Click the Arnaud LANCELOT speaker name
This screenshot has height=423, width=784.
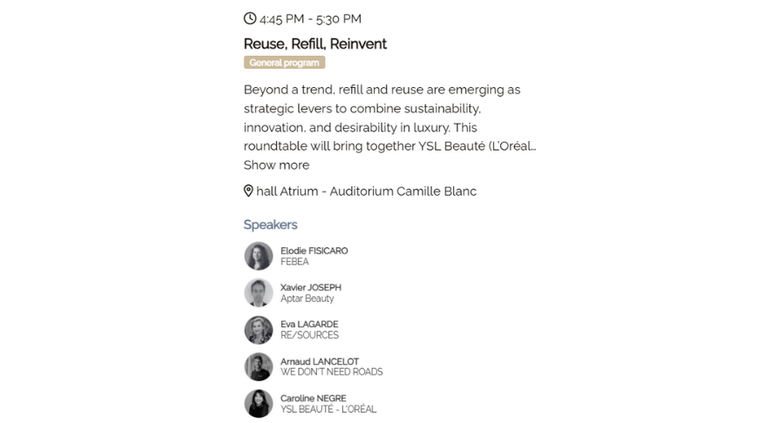[320, 361]
